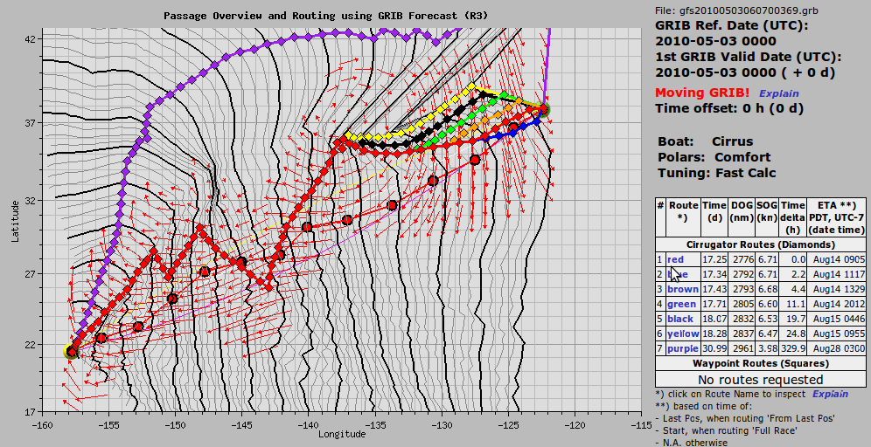Click the 'purple' route name link
This screenshot has width=871, height=447.
click(x=682, y=348)
